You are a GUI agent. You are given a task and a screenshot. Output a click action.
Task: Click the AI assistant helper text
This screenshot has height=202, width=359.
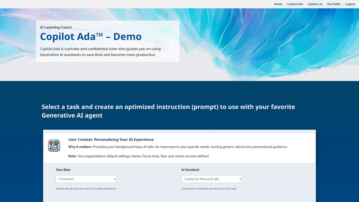(209, 189)
